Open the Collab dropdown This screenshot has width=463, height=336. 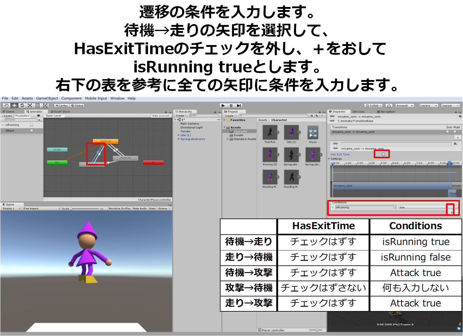[373, 106]
